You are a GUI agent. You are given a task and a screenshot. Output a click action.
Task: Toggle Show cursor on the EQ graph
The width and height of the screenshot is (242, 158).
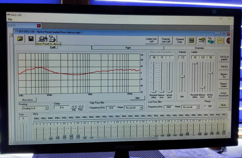(x=27, y=100)
